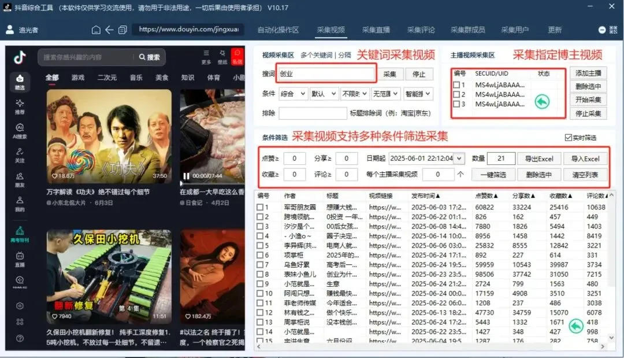Open 推荐 in the Douyin sidebar
Screen dimensions: 624x358
coord(20,107)
